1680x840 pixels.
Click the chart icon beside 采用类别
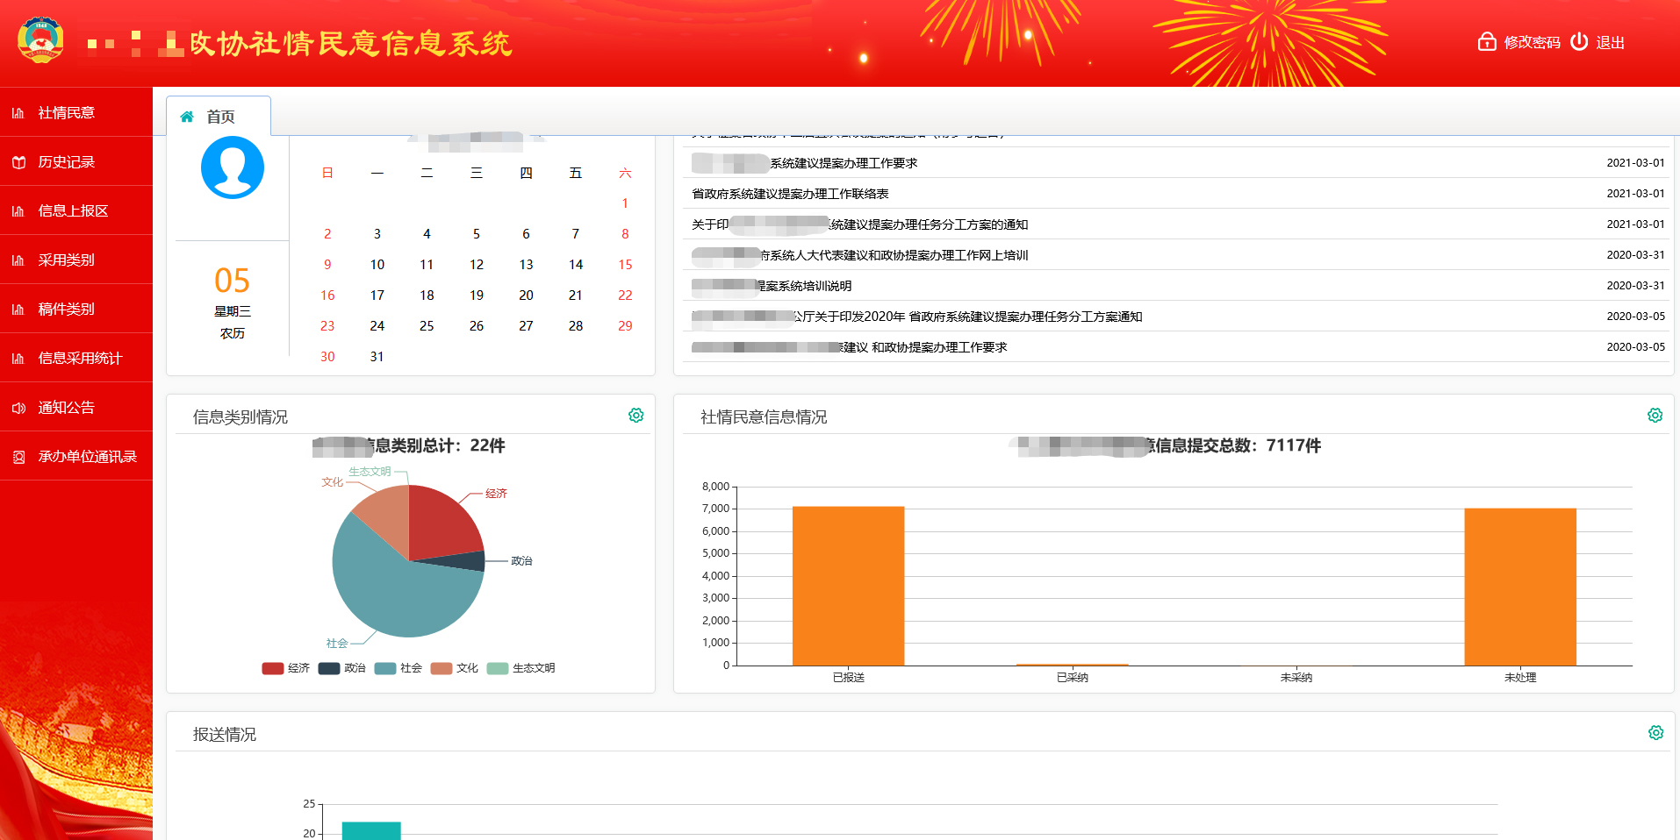tap(18, 260)
